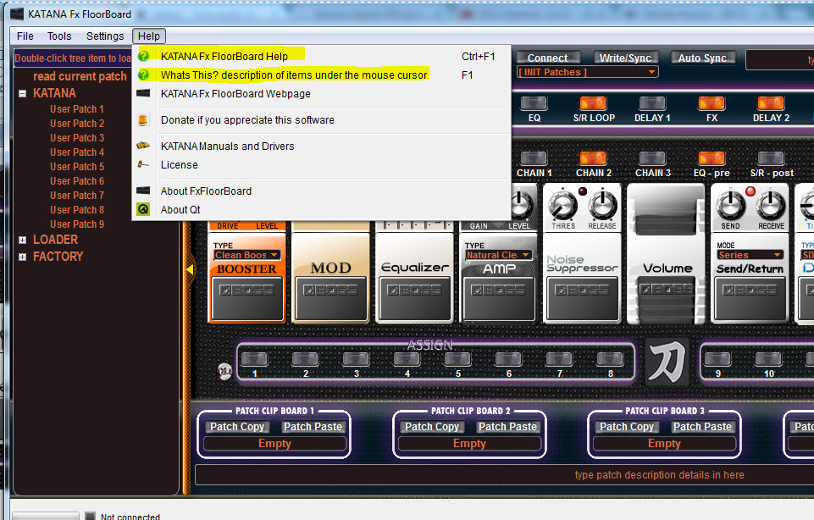814x520 pixels.
Task: Click Patch Copy on Patch Clip Board 3
Action: point(627,427)
